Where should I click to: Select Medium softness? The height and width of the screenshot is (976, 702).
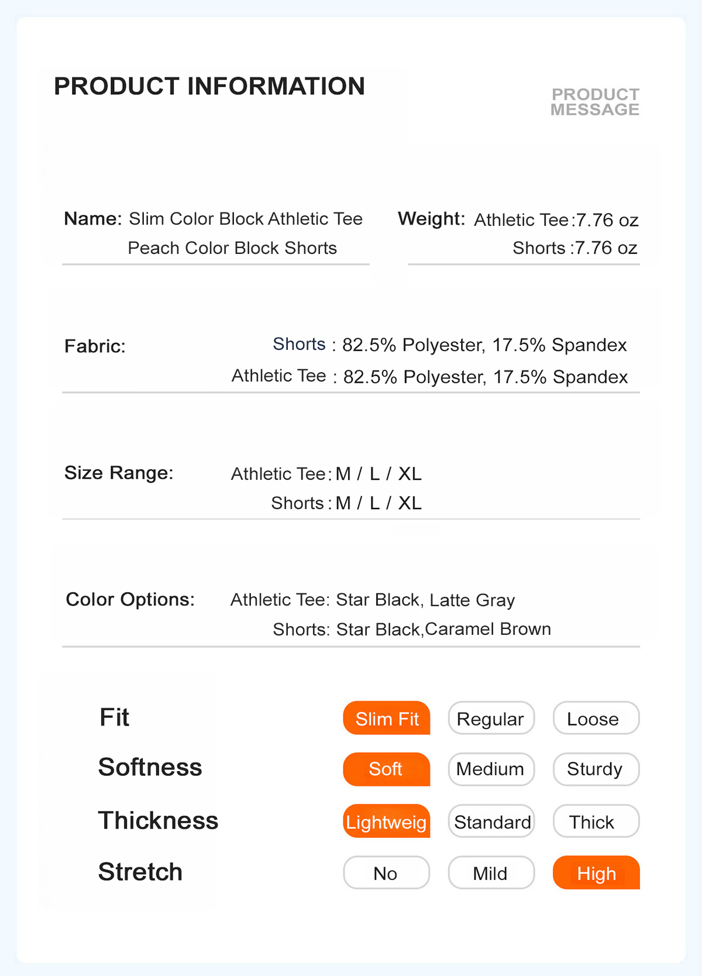491,769
